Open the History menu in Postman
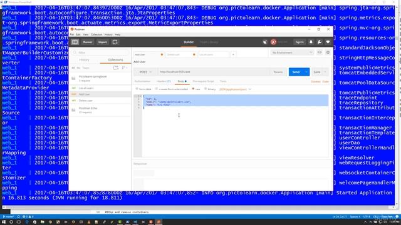Image resolution: width=401 pixels, height=225 pixels. 108,34
